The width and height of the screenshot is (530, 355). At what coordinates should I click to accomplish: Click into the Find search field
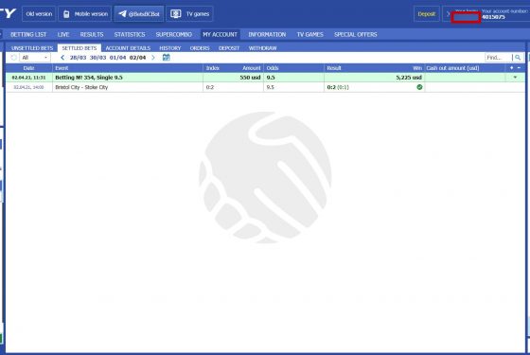pyautogui.click(x=499, y=58)
